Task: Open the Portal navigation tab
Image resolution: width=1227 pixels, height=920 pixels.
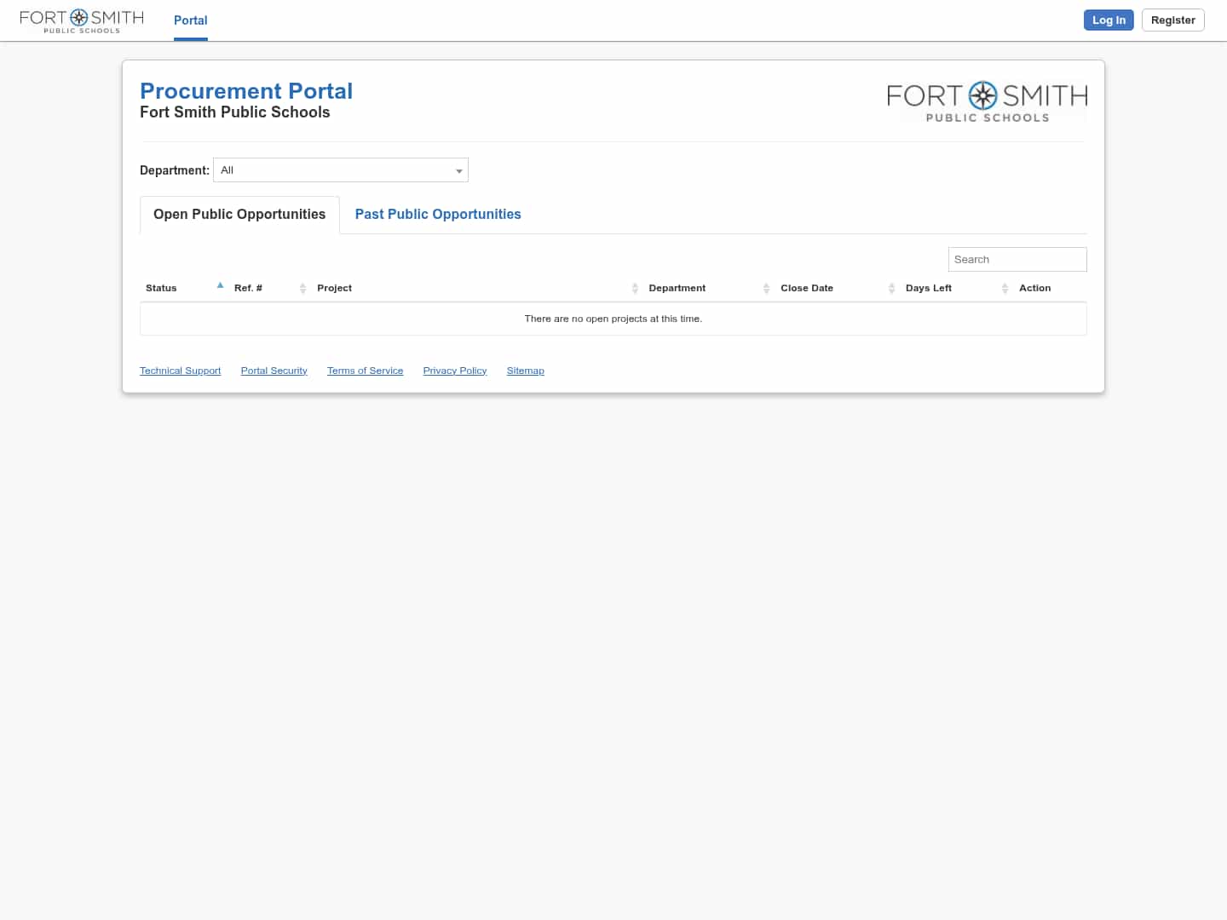Action: 191,20
